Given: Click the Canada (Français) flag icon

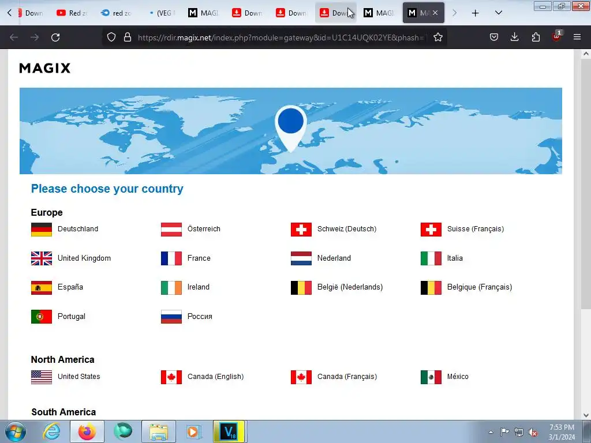Looking at the screenshot, I should coord(301,377).
